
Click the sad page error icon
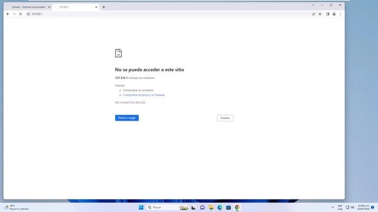pos(118,53)
